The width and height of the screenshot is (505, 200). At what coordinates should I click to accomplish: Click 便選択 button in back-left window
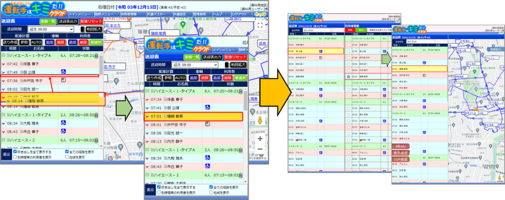pyautogui.click(x=96, y=42)
